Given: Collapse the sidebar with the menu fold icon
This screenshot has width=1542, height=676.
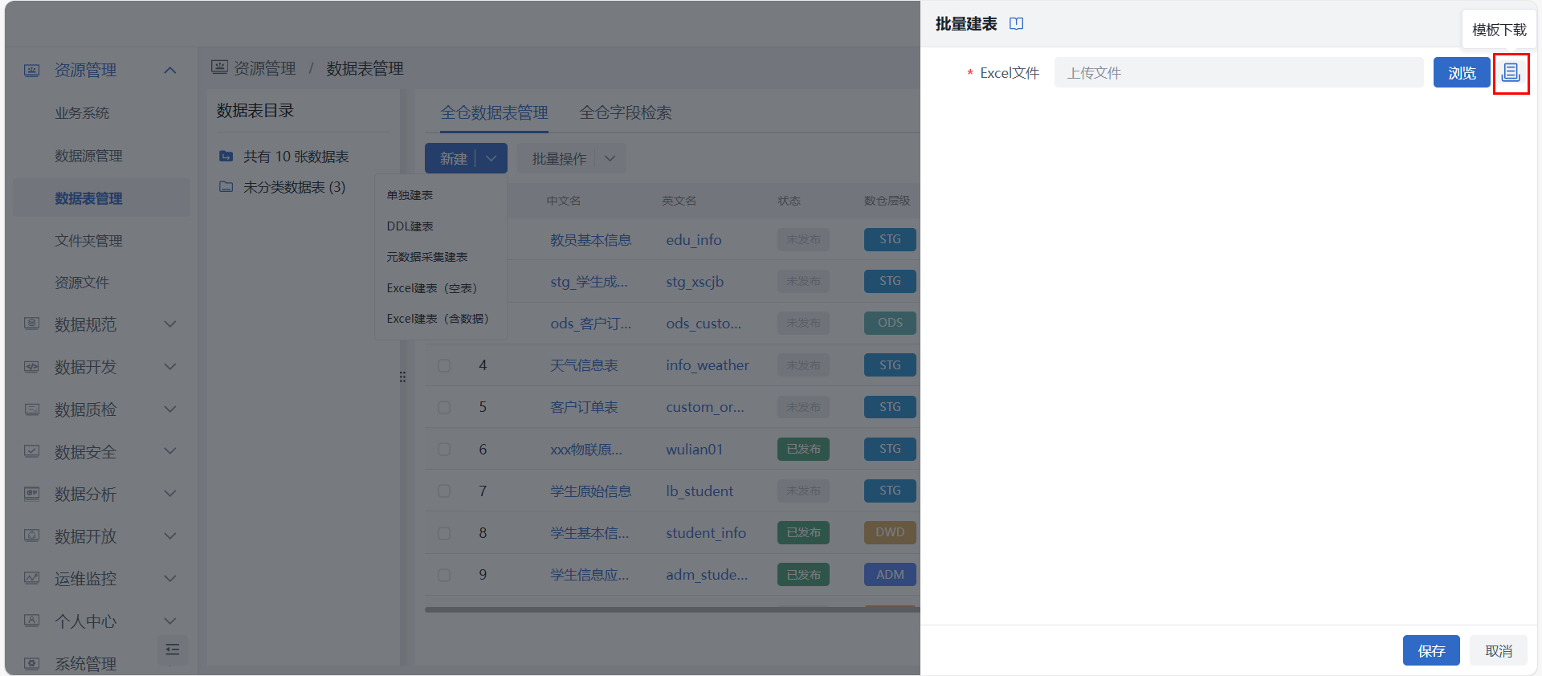Looking at the screenshot, I should point(172,650).
